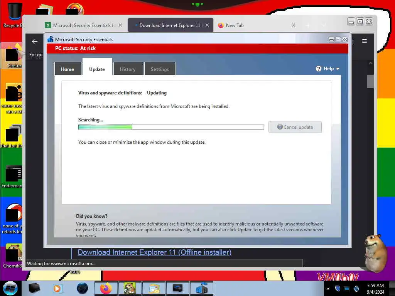
Task: Close the Download Internet Explorer 11 tab
Action: [207, 25]
